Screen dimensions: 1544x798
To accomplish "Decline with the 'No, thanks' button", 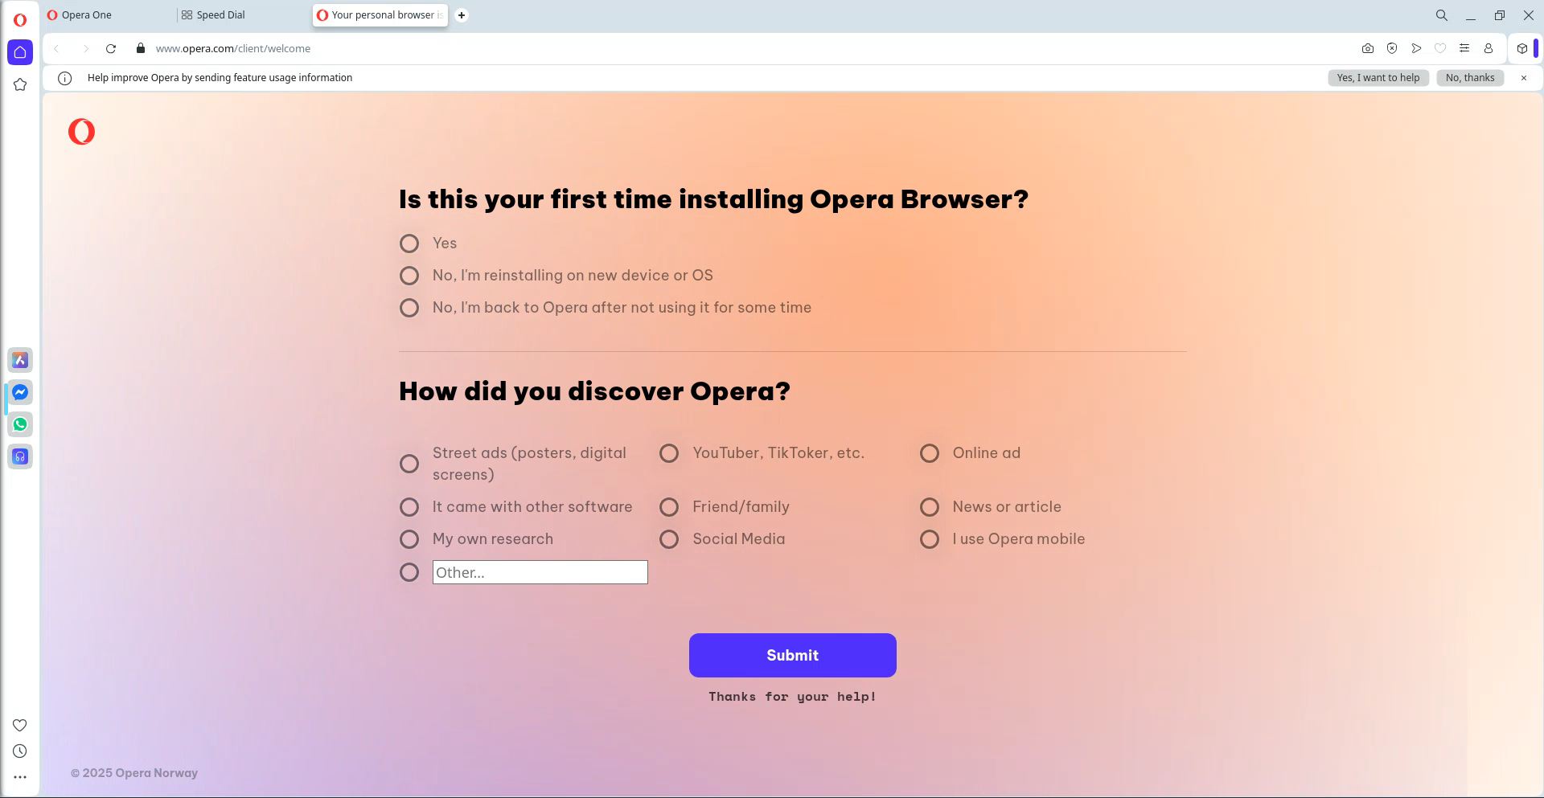I will coord(1470,78).
